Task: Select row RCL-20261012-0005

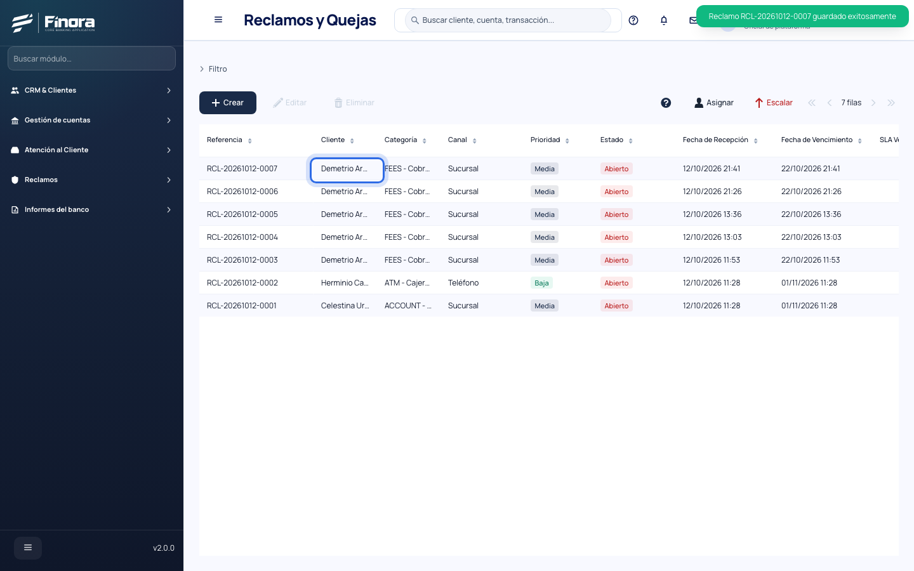Action: (549, 214)
